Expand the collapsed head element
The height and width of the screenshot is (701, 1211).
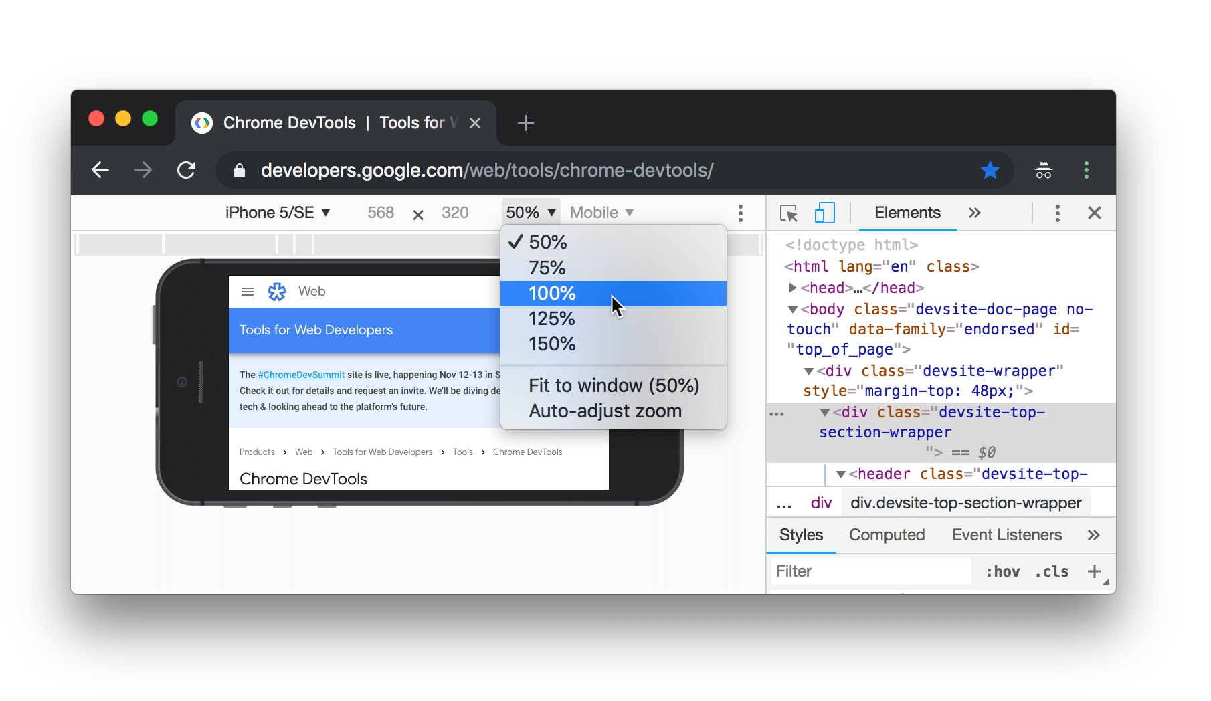tap(793, 288)
